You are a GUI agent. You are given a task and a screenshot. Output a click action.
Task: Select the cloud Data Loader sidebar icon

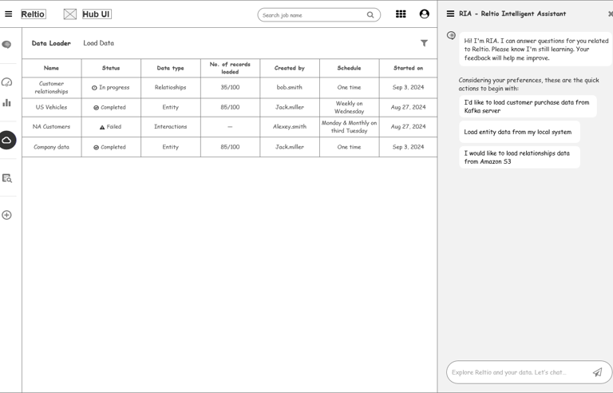6,141
